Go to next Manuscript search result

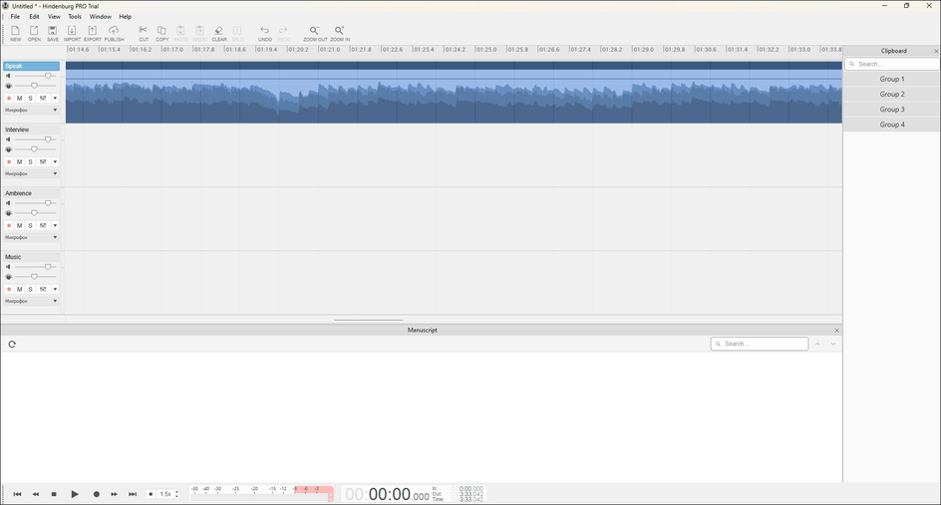click(833, 344)
